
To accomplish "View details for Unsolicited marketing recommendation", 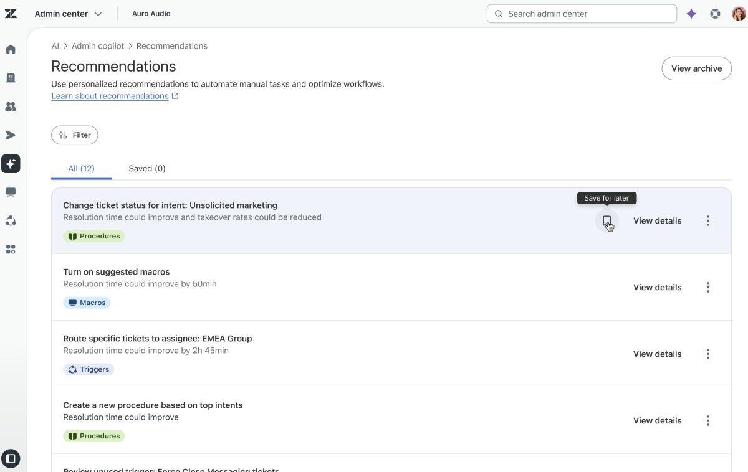I will pyautogui.click(x=657, y=221).
